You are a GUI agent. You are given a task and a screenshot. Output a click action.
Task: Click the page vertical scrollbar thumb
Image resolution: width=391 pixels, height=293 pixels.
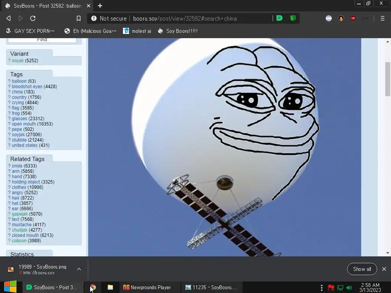388,79
